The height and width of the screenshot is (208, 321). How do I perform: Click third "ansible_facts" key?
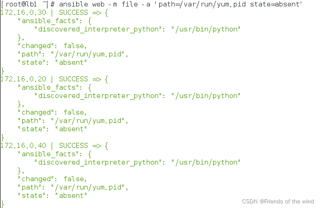point(48,154)
